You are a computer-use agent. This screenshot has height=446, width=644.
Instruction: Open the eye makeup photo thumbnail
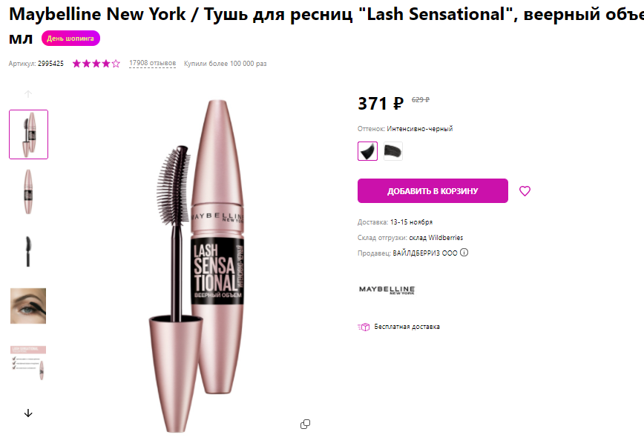click(x=28, y=305)
